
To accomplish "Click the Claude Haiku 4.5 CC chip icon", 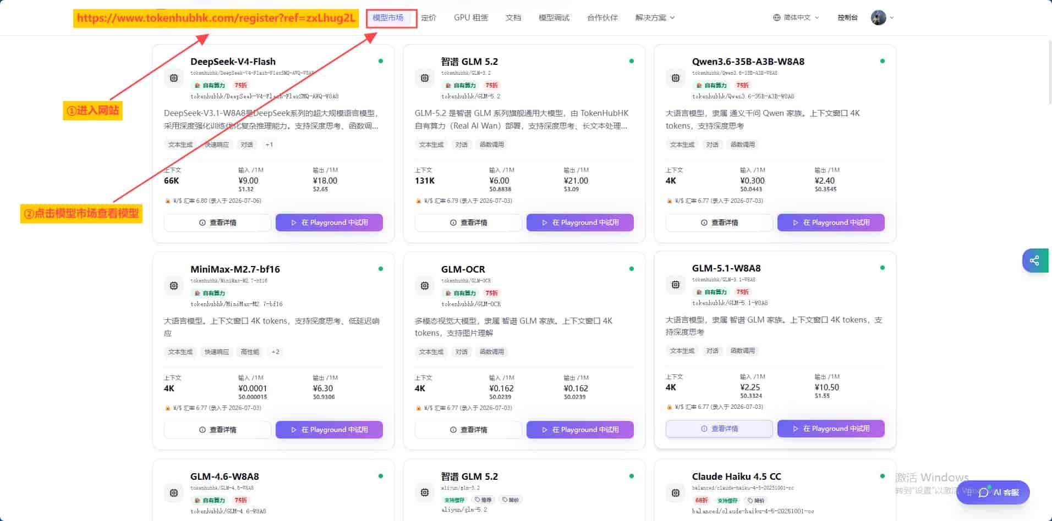I will pyautogui.click(x=676, y=493).
